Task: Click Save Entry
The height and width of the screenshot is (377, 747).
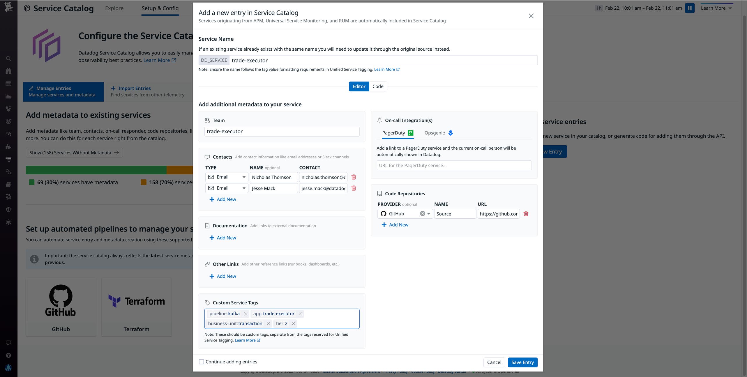Action: pos(522,362)
